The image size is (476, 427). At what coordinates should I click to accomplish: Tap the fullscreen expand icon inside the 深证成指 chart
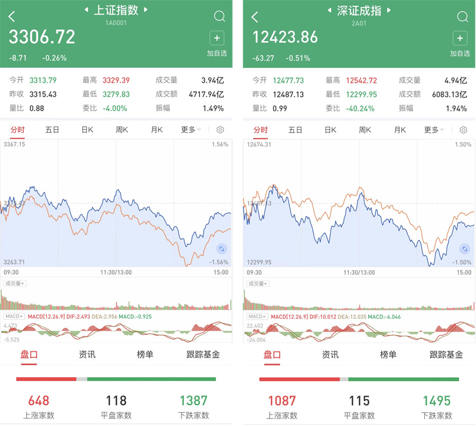[465, 250]
